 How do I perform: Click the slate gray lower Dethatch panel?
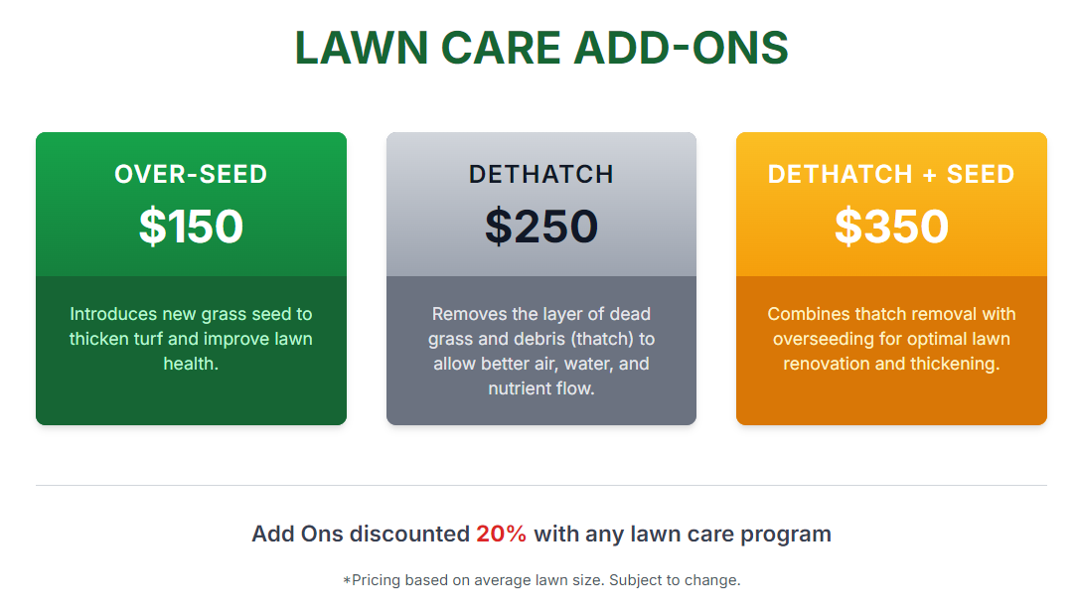click(x=541, y=351)
